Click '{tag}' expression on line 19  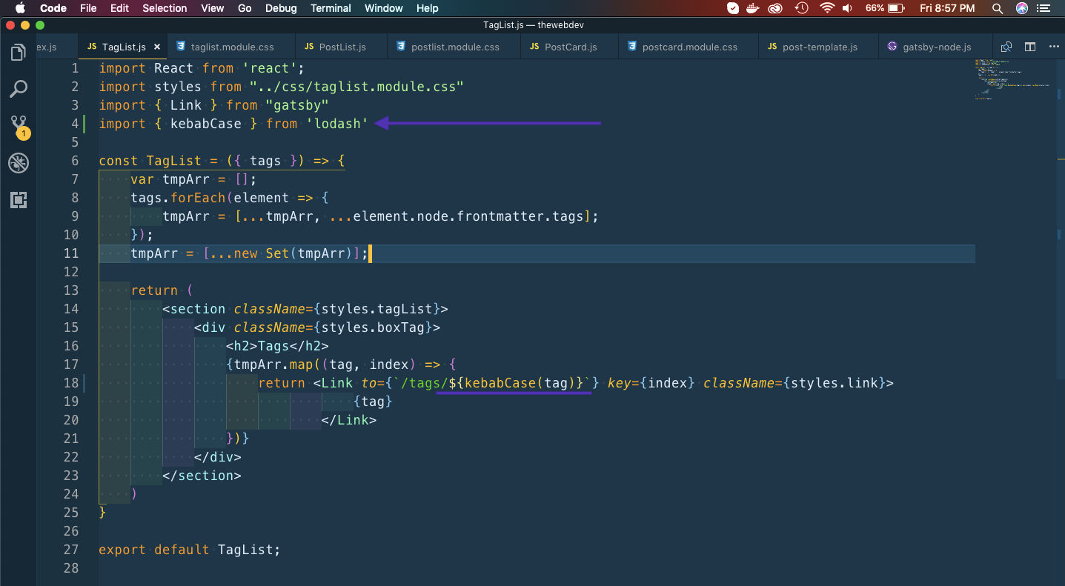tap(373, 402)
